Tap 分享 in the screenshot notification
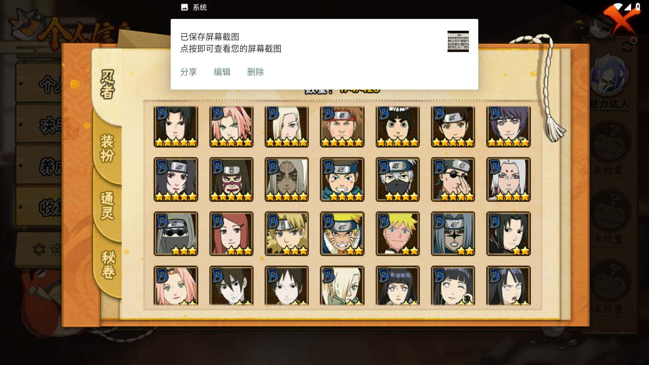649x365 pixels. click(188, 72)
